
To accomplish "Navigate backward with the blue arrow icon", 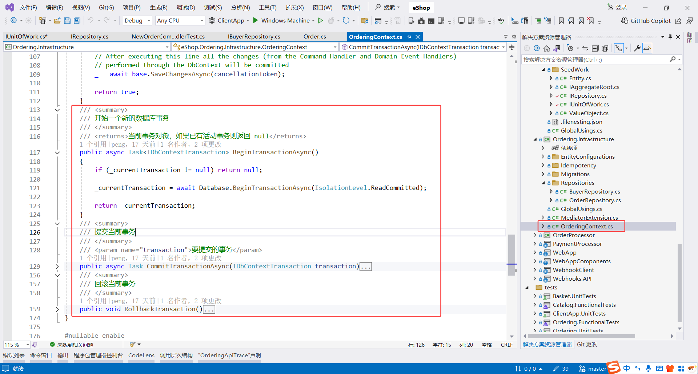I will pyautogui.click(x=13, y=20).
